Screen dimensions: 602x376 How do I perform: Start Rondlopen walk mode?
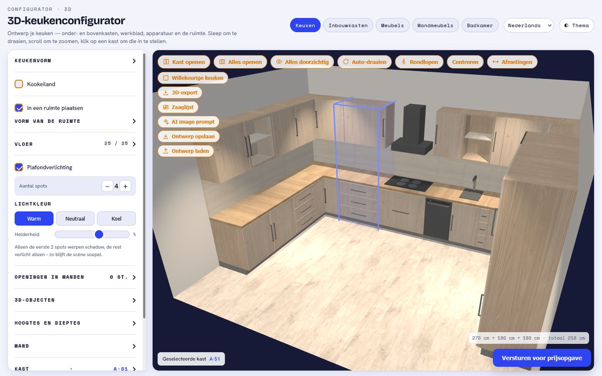click(419, 62)
